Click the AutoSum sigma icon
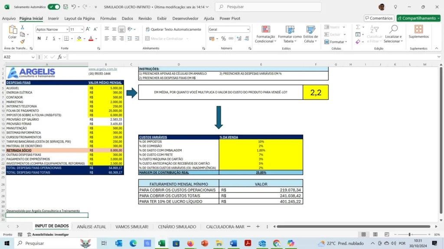444x249 pixels. click(358, 27)
